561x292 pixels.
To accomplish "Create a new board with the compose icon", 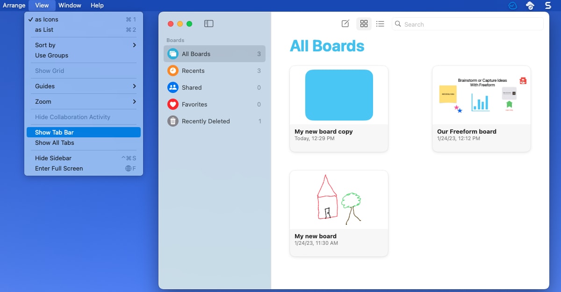I will (345, 23).
